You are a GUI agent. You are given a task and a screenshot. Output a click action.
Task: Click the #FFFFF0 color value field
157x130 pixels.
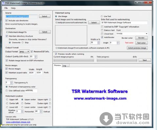click(31, 91)
